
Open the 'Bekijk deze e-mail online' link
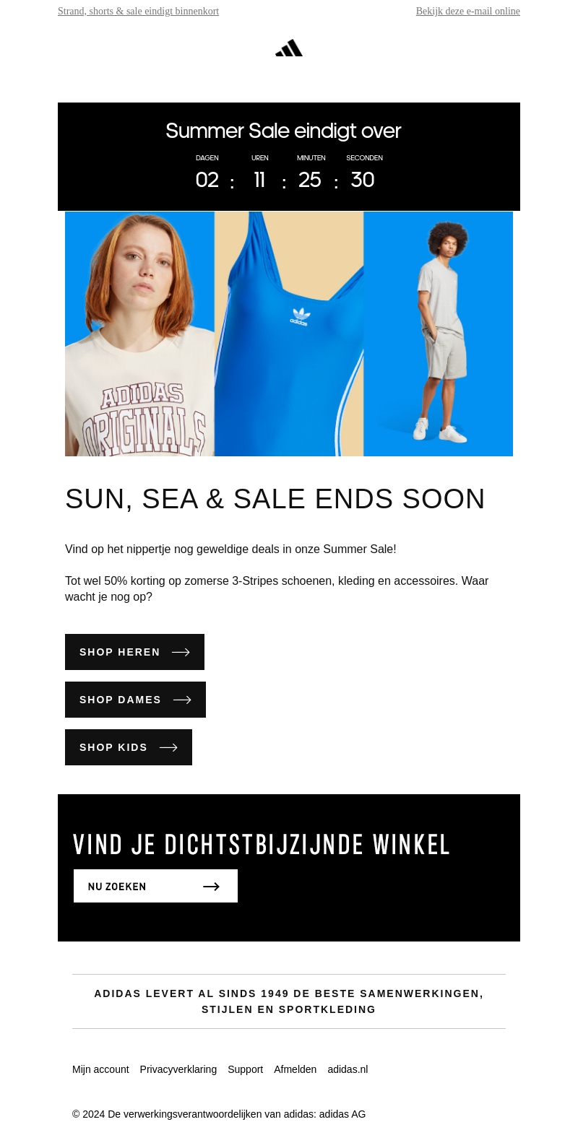[x=467, y=12]
